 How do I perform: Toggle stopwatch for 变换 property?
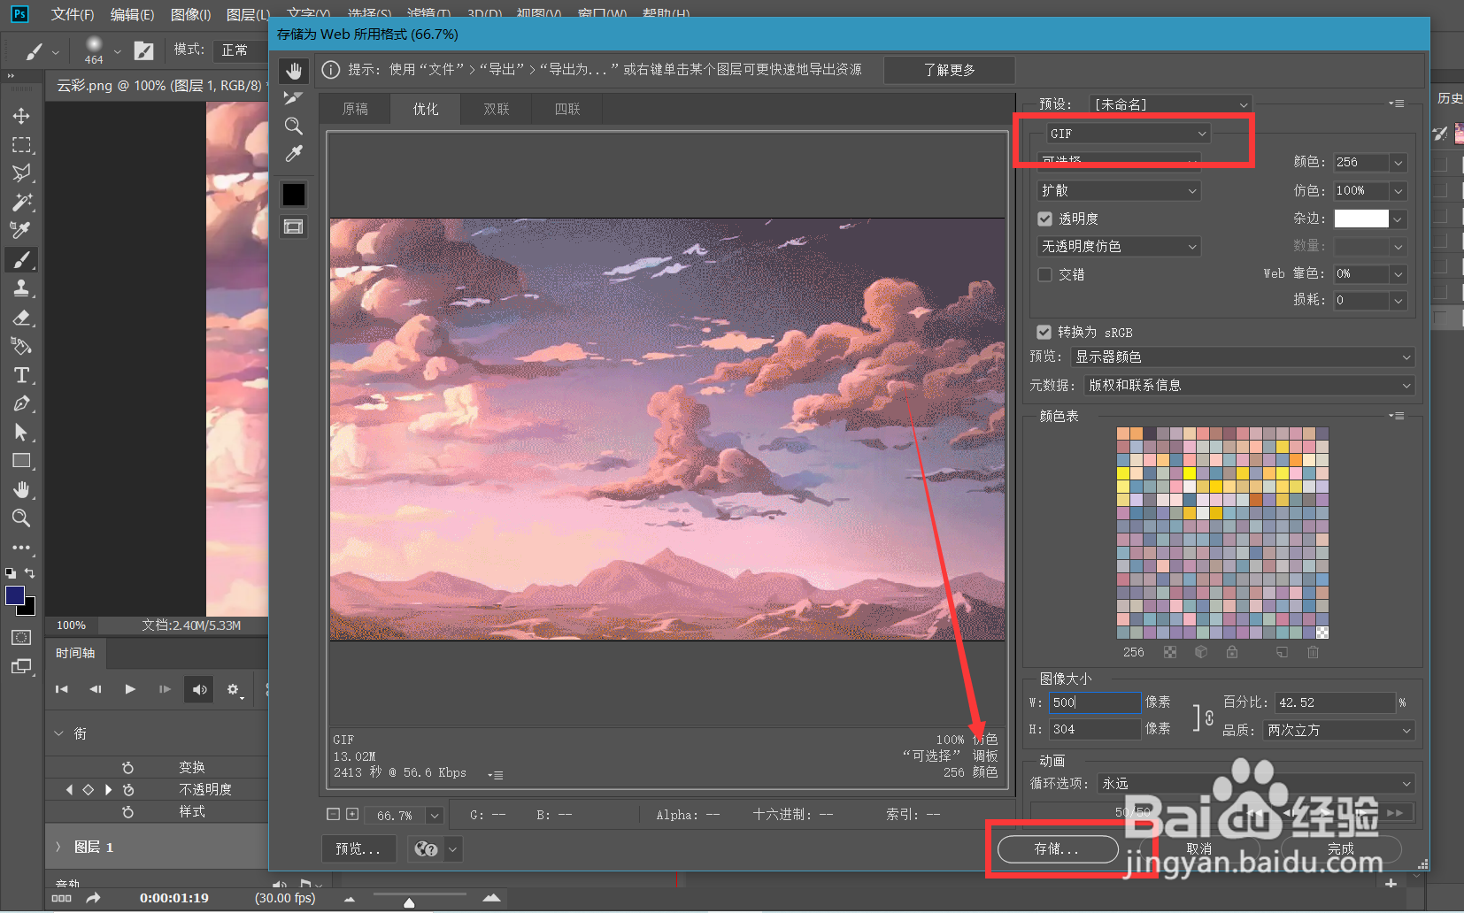pos(128,768)
